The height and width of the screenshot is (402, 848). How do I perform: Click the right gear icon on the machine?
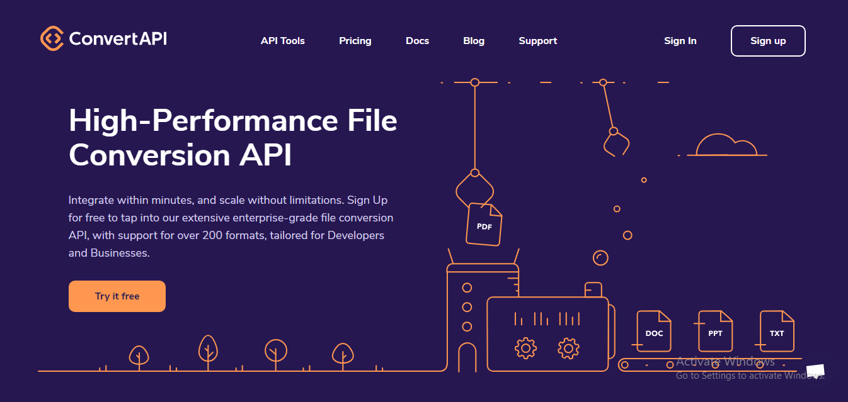coord(568,348)
